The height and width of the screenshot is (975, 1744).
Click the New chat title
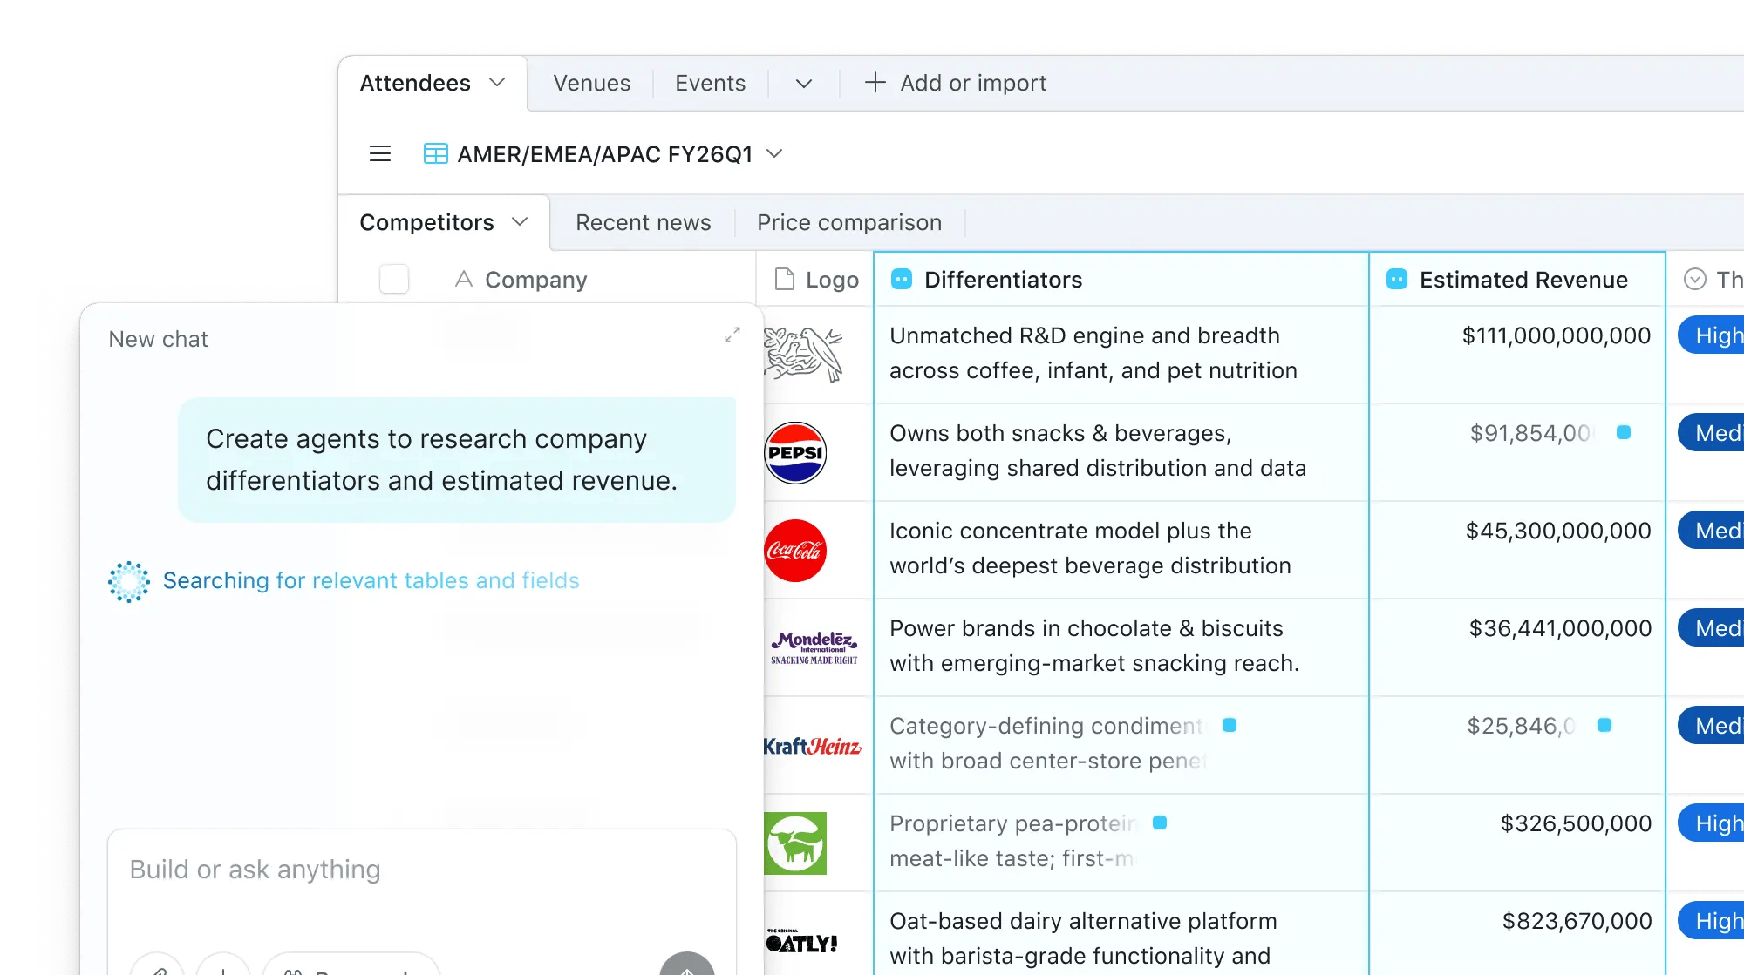(x=158, y=339)
